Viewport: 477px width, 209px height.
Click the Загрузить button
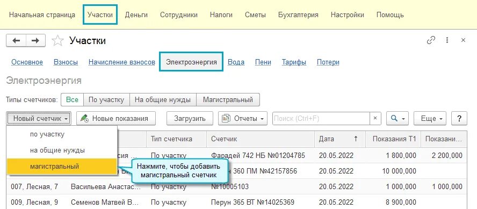point(190,118)
